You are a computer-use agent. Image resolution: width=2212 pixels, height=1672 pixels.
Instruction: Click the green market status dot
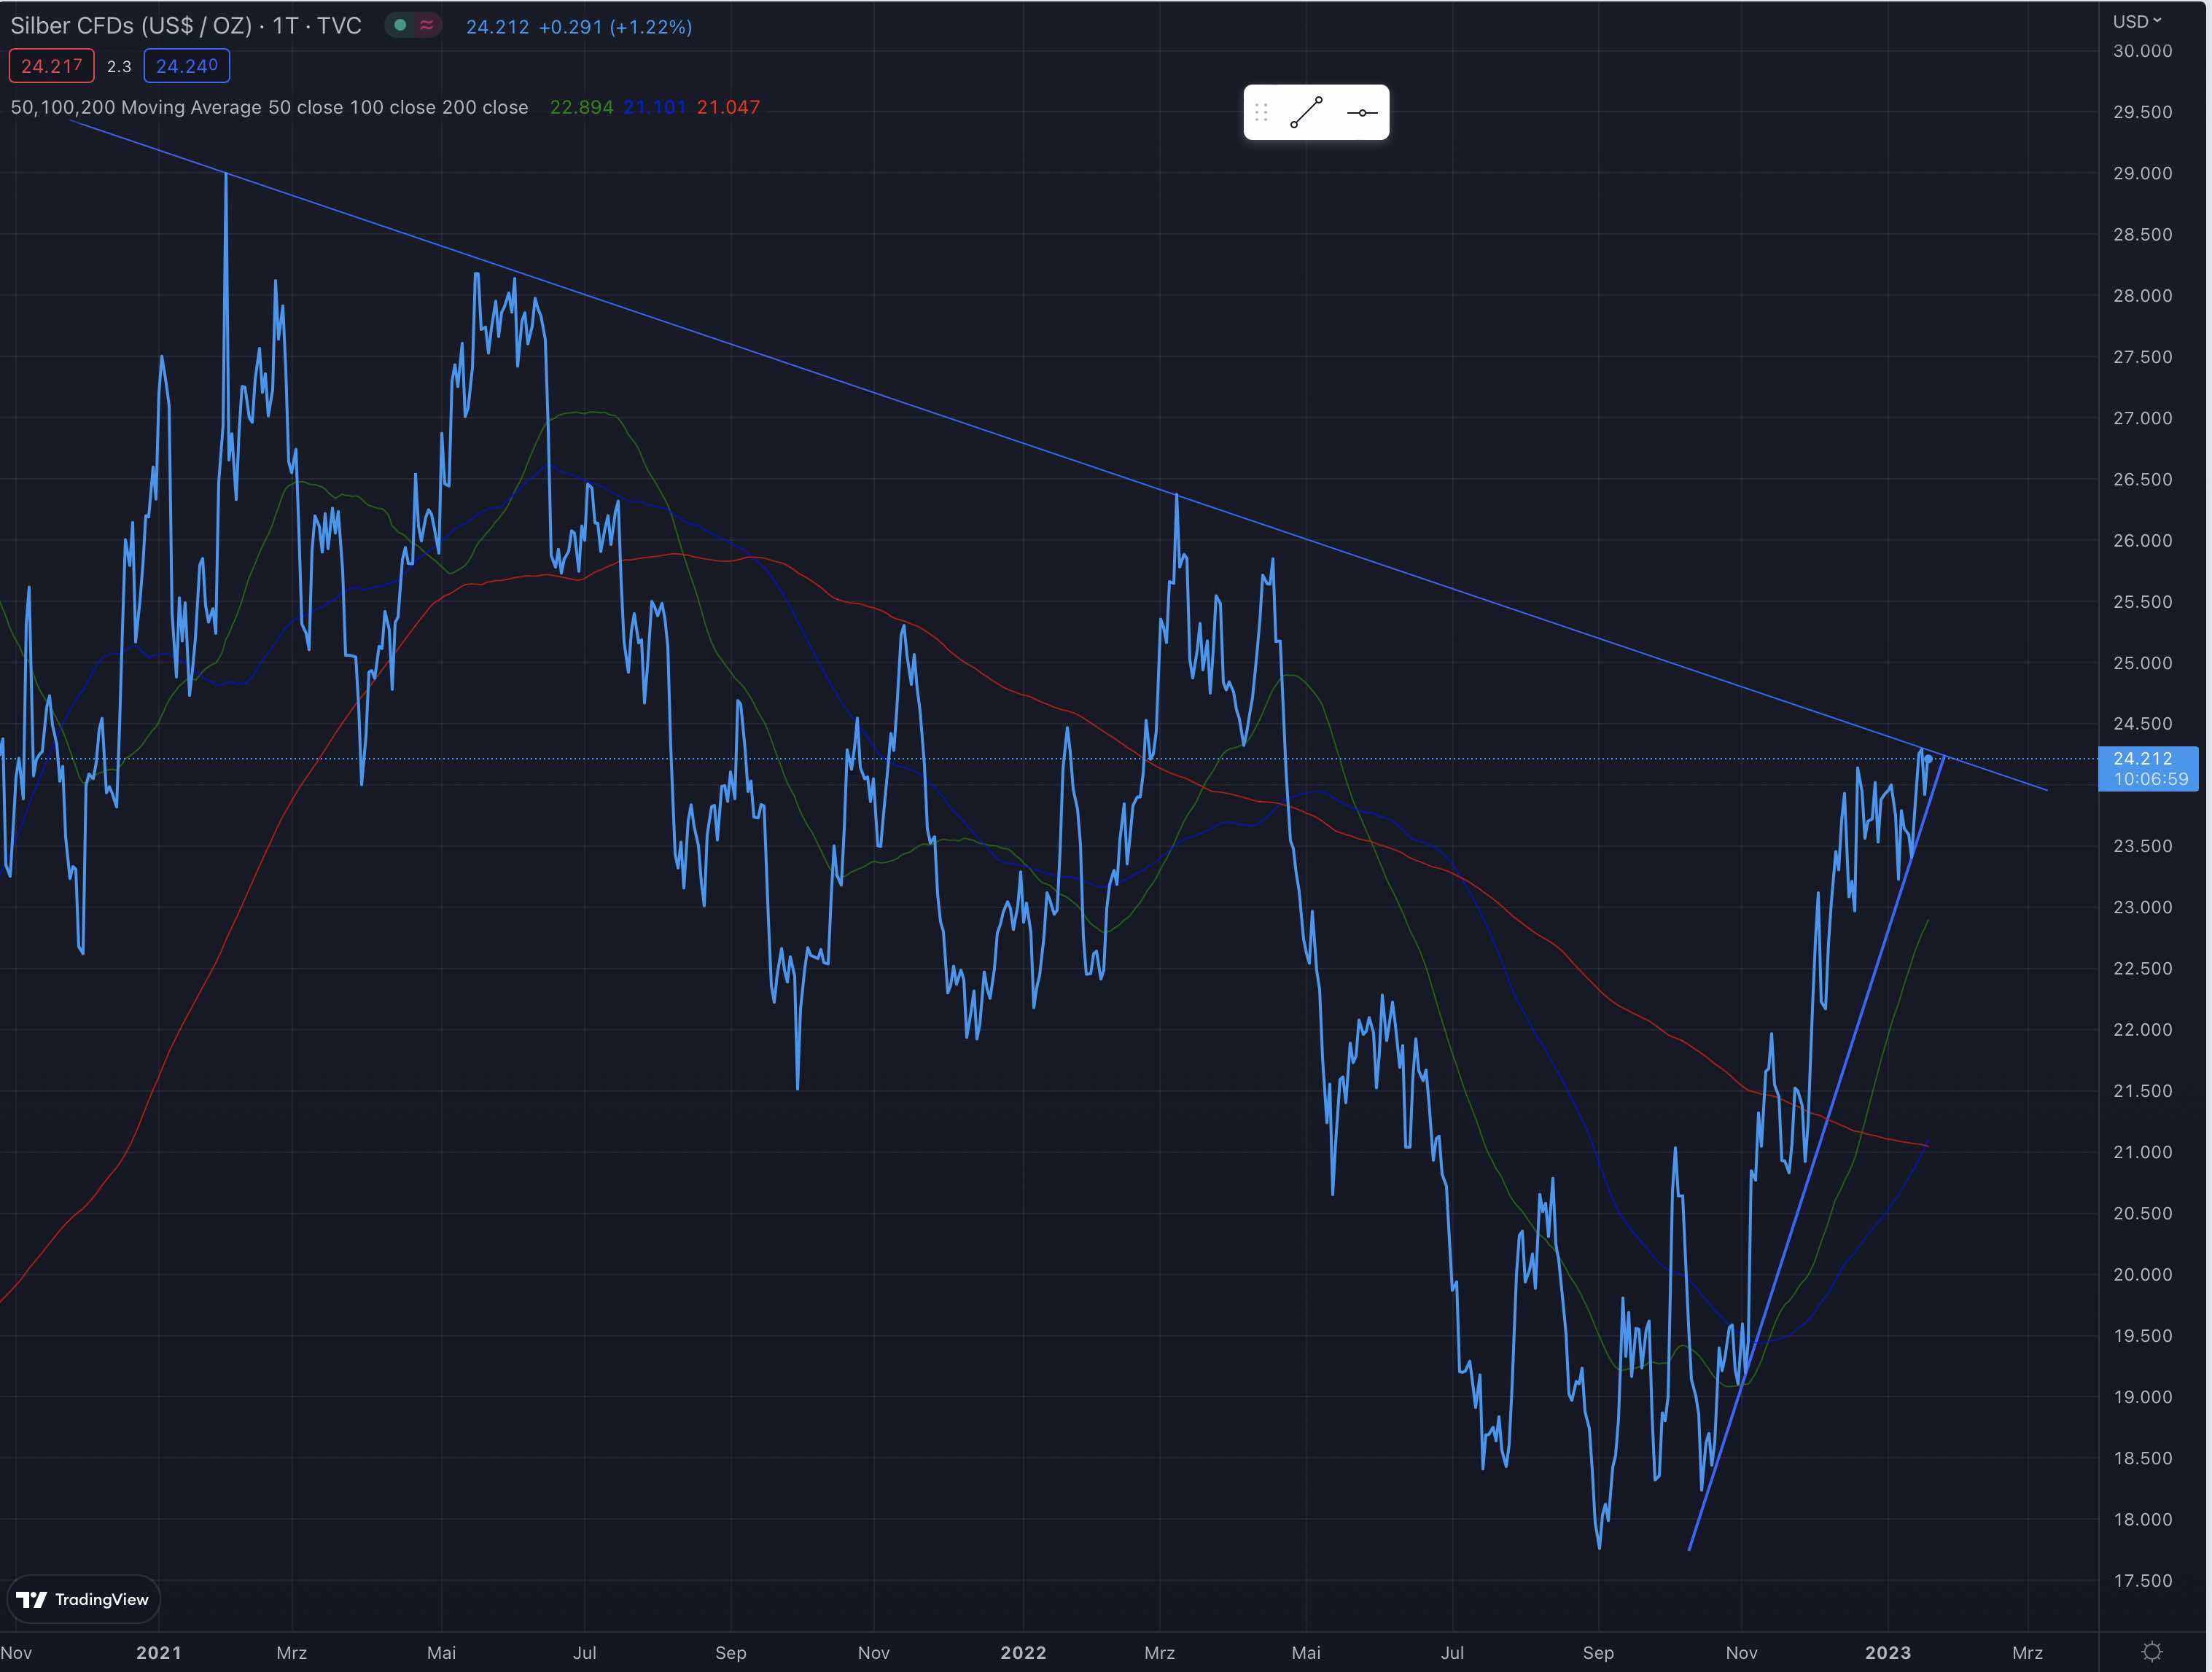click(x=400, y=25)
